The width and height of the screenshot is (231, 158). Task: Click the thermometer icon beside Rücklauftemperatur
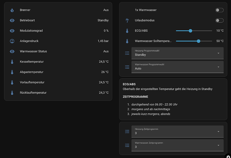12,93
